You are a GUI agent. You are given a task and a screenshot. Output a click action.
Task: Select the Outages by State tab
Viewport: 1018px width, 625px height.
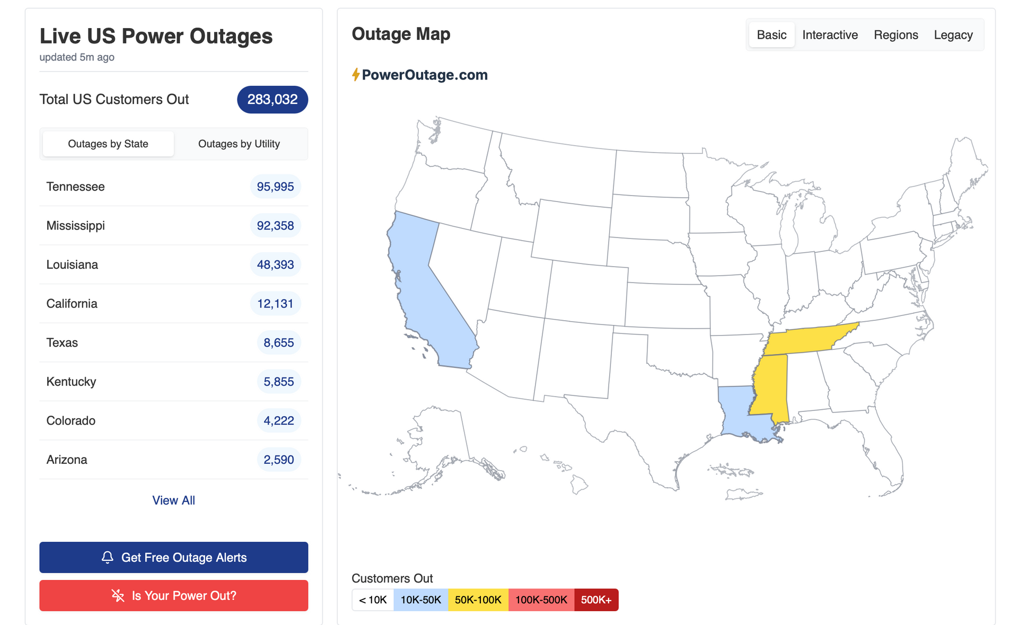click(x=108, y=144)
